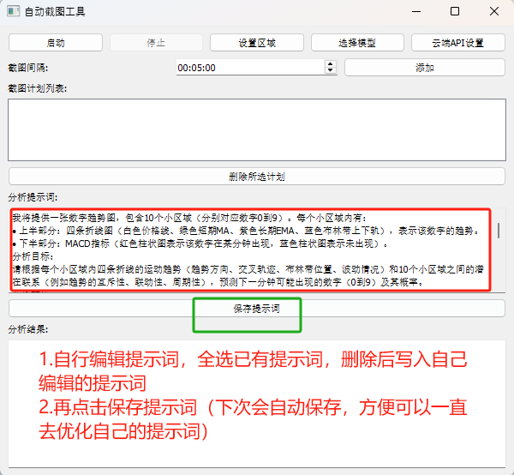Click the prompt text area scrollbar handle
Image resolution: width=514 pixels, height=475 pixels.
pos(499,231)
